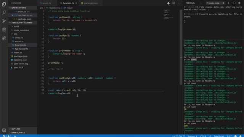The width and height of the screenshot is (244, 137).
Task: Click line number 27 in the gutter
Action: click(43, 90)
